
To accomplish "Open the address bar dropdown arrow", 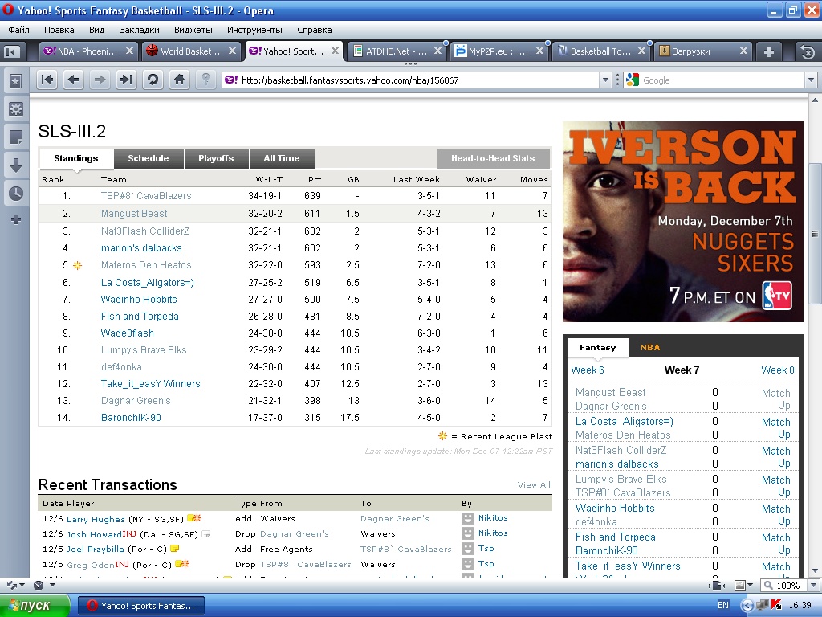I will (x=605, y=80).
